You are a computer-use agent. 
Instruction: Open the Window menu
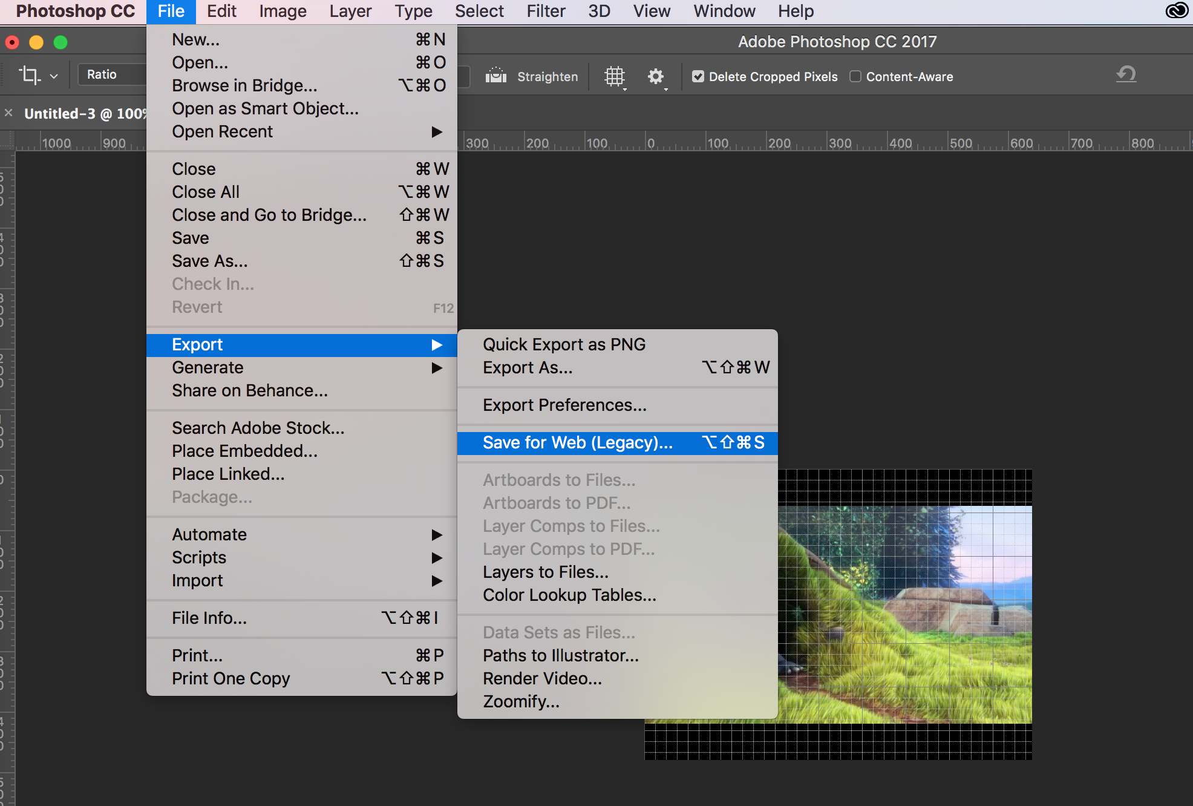[724, 11]
